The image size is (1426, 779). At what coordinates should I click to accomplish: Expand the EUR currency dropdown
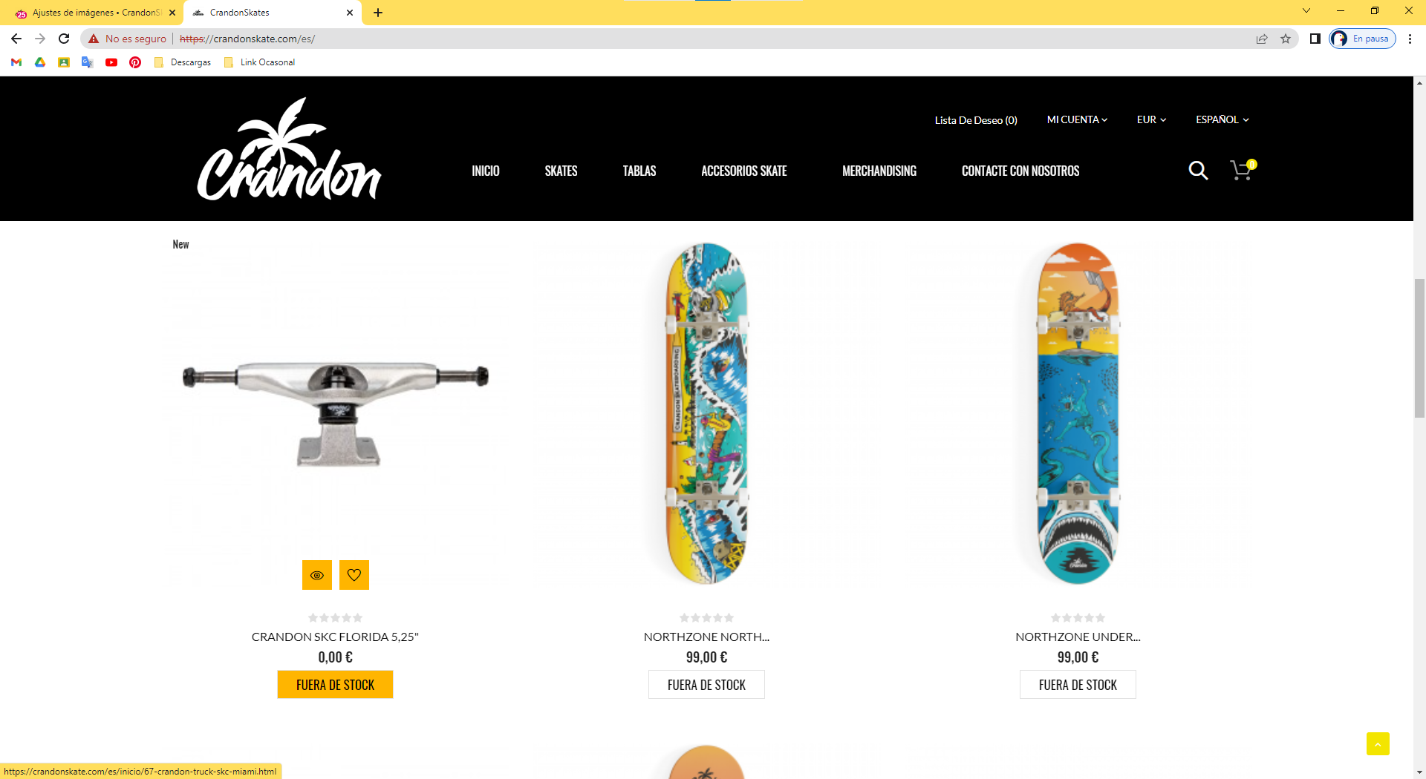(1151, 119)
